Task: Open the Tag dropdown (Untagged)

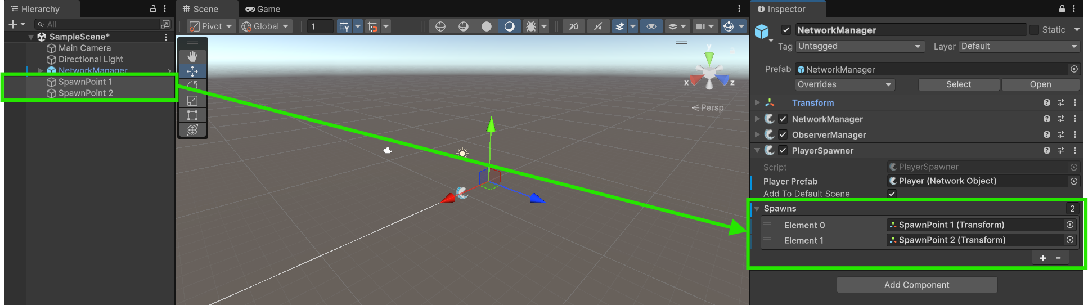Action: (860, 46)
